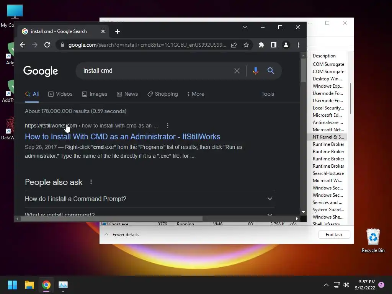392x294 pixels.
Task: Expand How do I install a Command Prompt
Action: pos(150,199)
